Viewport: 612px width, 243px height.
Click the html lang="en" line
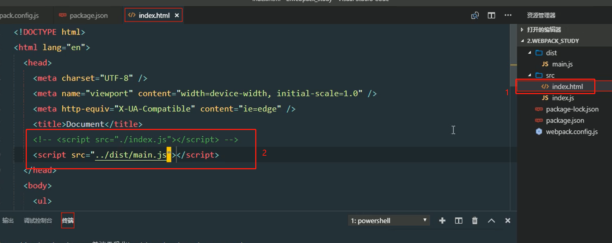tap(52, 48)
